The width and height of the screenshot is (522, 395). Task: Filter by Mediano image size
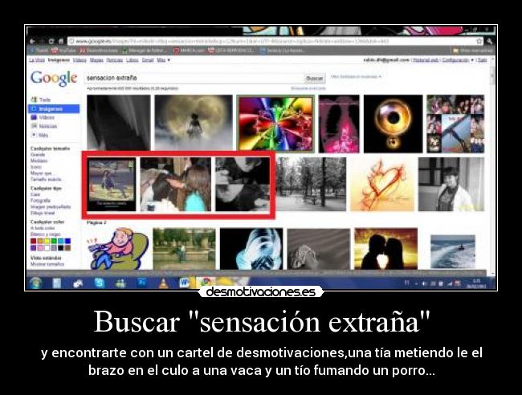pos(39,161)
